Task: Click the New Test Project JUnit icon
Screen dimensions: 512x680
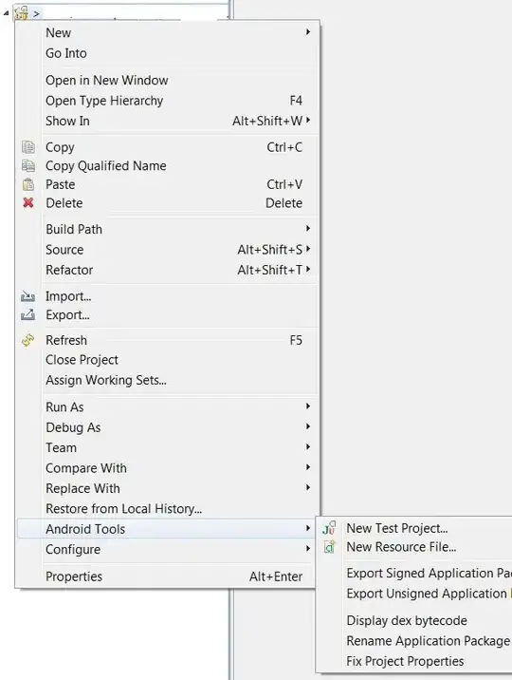Action: click(x=329, y=528)
